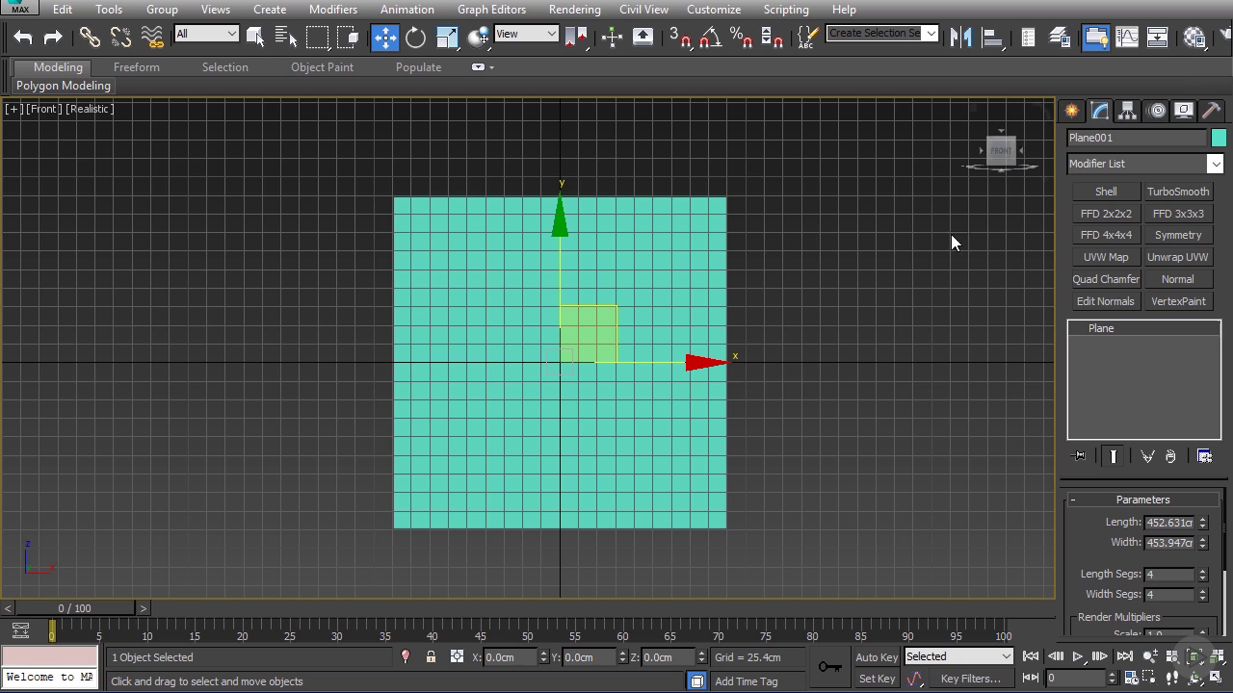
Task: Open the Graph Editors menu
Action: pyautogui.click(x=491, y=10)
